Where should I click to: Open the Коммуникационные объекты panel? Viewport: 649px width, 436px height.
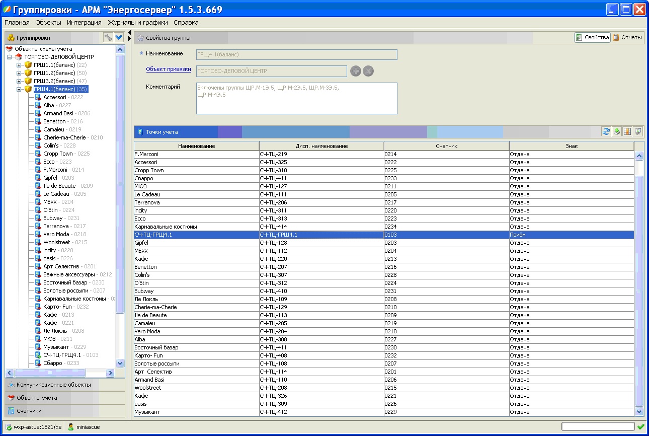tap(53, 385)
